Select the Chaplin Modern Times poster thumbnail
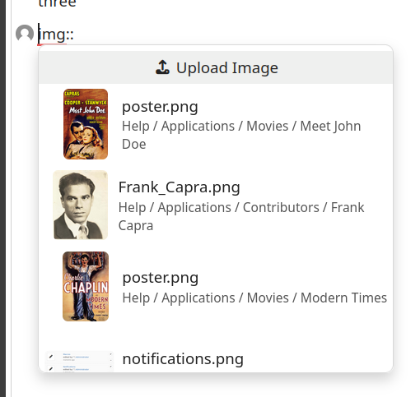Viewport: 420px width, 397px height. click(86, 286)
